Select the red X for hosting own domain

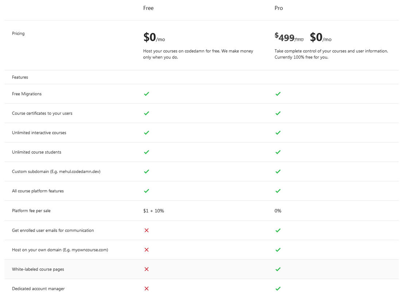(x=146, y=250)
